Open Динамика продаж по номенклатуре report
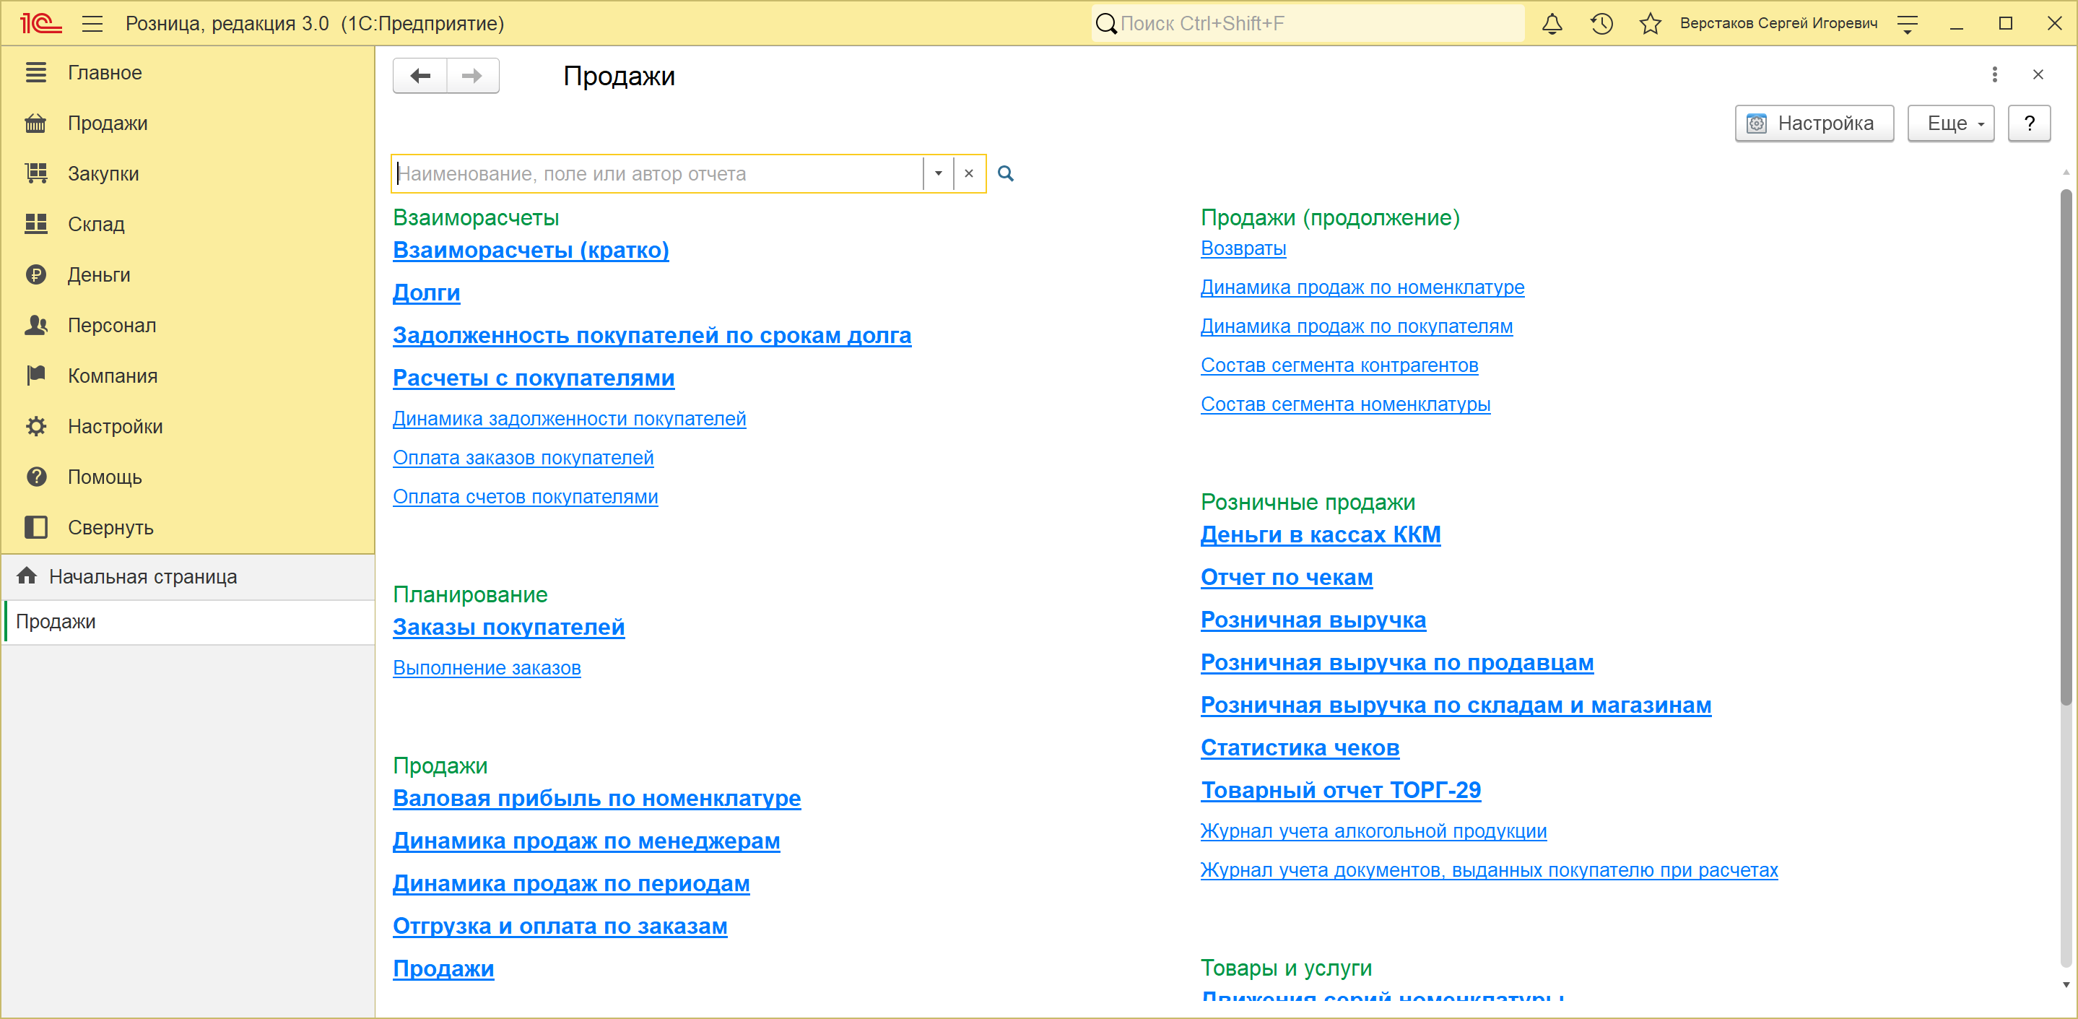 click(1362, 287)
